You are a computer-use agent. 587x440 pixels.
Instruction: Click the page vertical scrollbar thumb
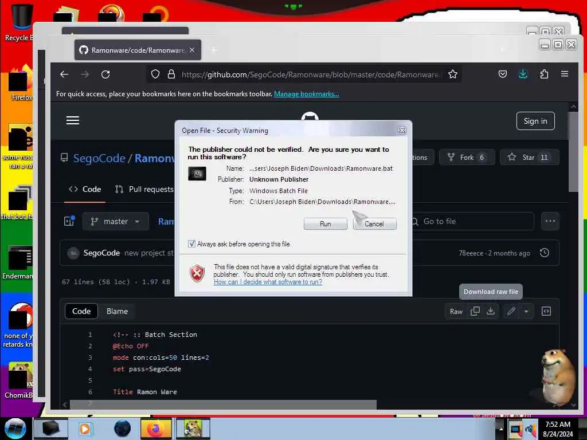(573, 151)
